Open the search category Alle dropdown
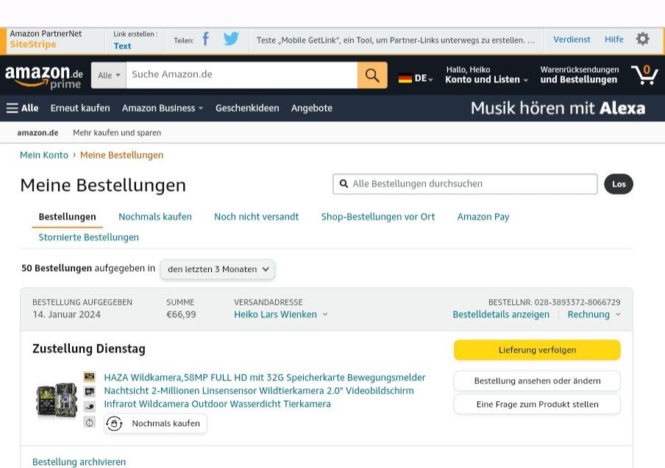Screen dimensions: 665x468 109,75
